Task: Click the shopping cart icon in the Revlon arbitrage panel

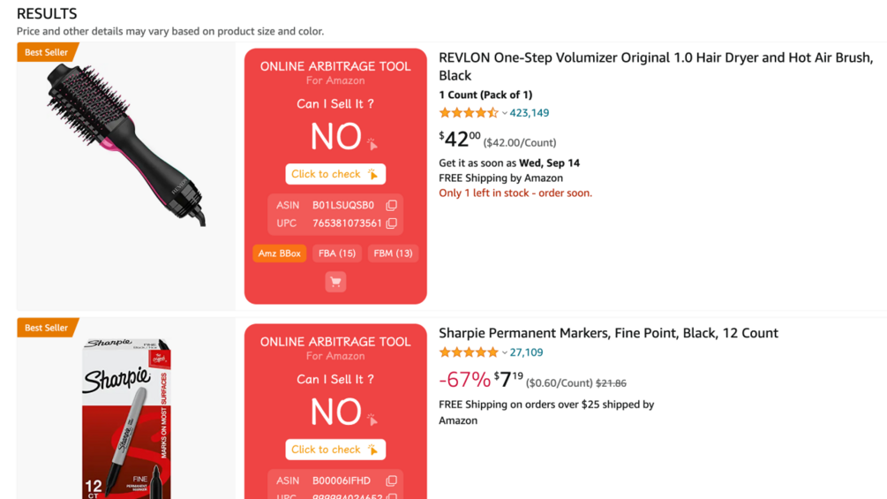Action: tap(335, 282)
